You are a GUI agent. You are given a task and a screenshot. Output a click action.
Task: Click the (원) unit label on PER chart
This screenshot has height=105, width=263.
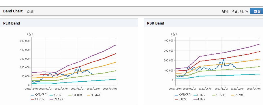click(30, 34)
